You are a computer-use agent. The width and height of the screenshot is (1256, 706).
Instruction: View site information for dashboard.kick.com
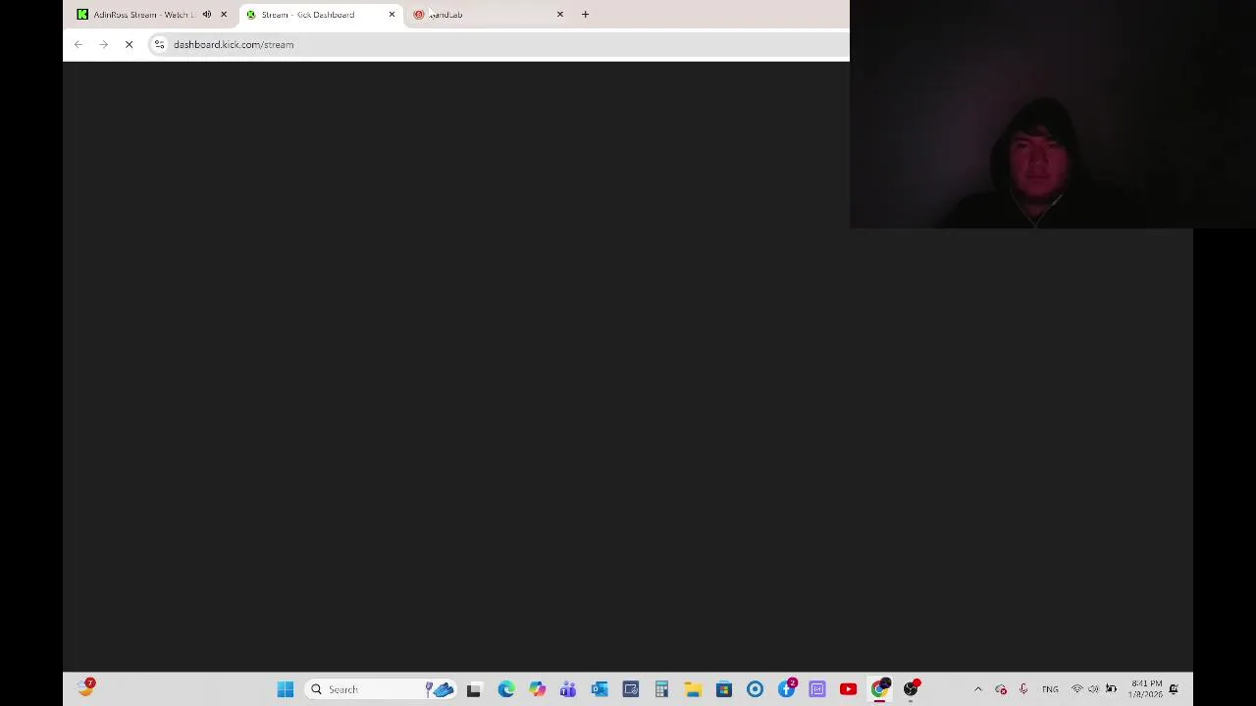159,44
